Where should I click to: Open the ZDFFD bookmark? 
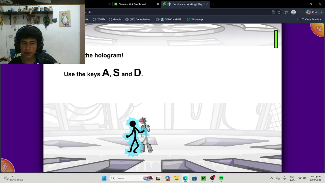click(x=99, y=20)
